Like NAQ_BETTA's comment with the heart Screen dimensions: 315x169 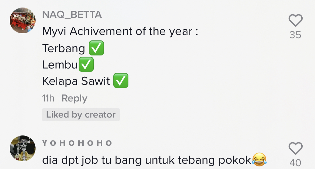click(x=295, y=21)
